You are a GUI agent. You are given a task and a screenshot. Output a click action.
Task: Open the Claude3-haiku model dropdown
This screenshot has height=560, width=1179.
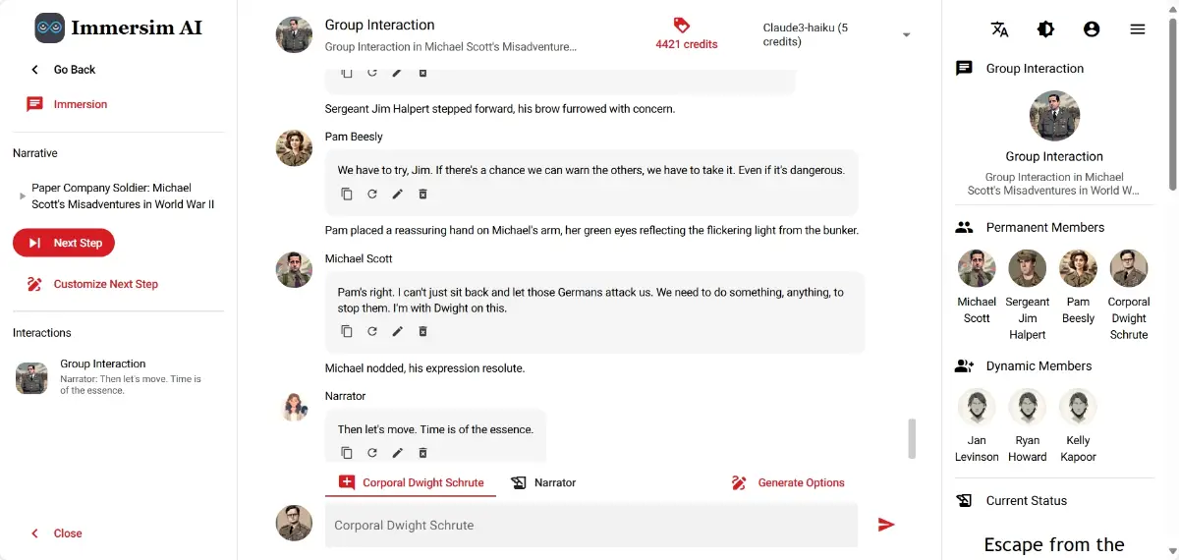coord(906,35)
